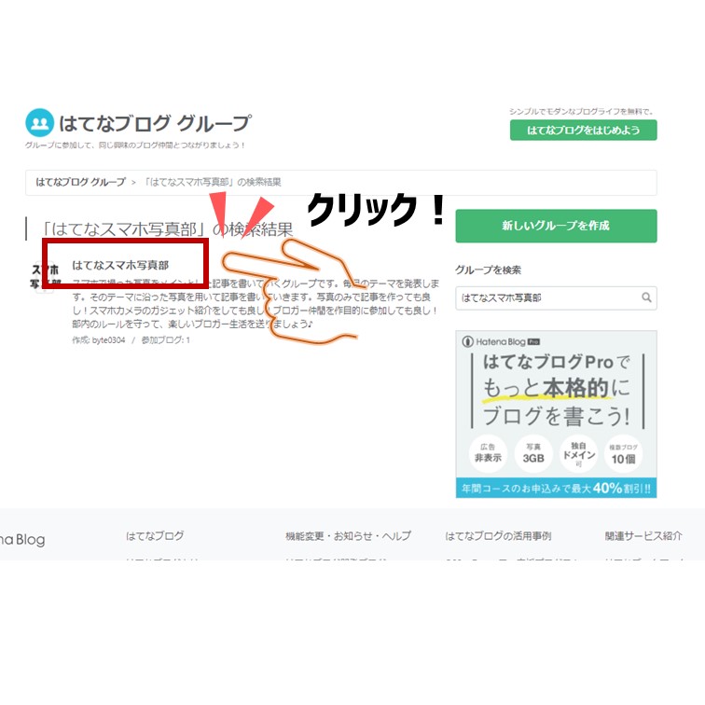Click footer はてなブログの活用事例 heading
Viewport: 705px width, 705px height.
click(498, 536)
